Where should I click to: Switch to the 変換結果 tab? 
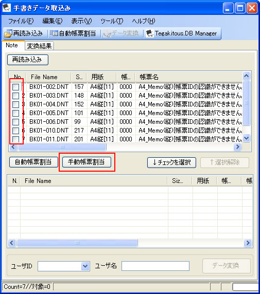pyautogui.click(x=39, y=46)
